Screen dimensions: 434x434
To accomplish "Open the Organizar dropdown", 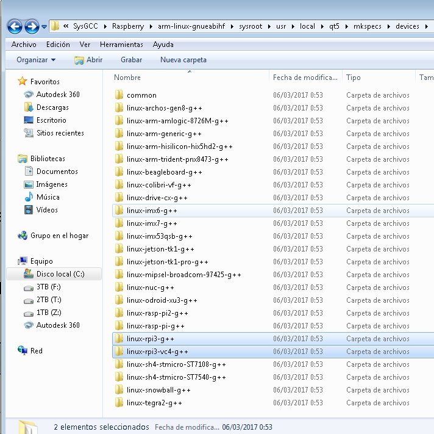I will point(36,60).
